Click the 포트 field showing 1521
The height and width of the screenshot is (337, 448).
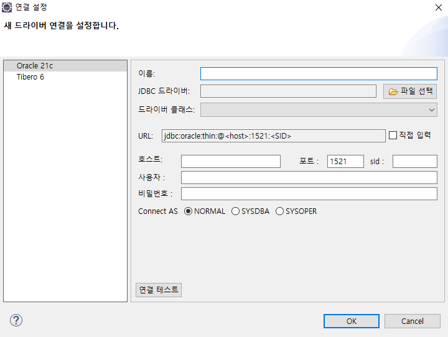click(345, 162)
